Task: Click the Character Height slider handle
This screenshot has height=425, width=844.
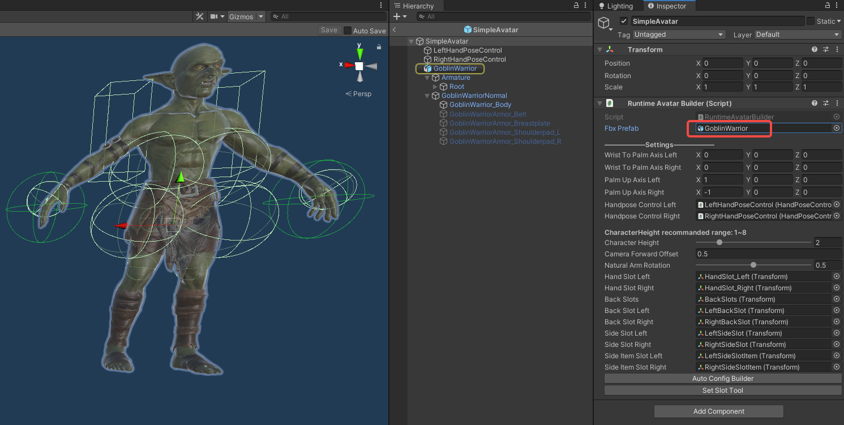Action: [719, 242]
